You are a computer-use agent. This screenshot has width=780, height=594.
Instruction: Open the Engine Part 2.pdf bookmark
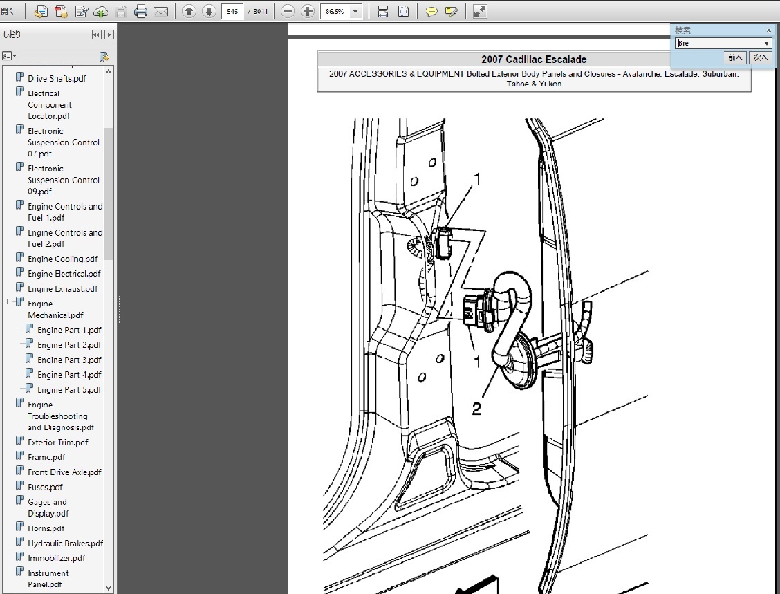(69, 345)
